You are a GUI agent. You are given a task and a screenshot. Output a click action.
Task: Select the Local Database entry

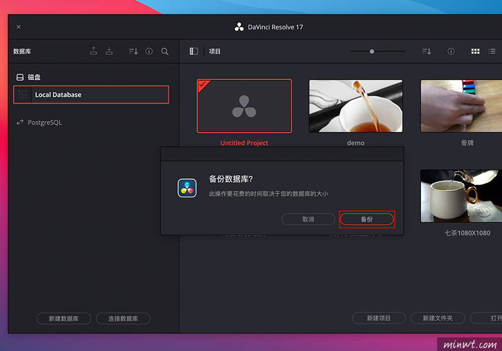(91, 94)
